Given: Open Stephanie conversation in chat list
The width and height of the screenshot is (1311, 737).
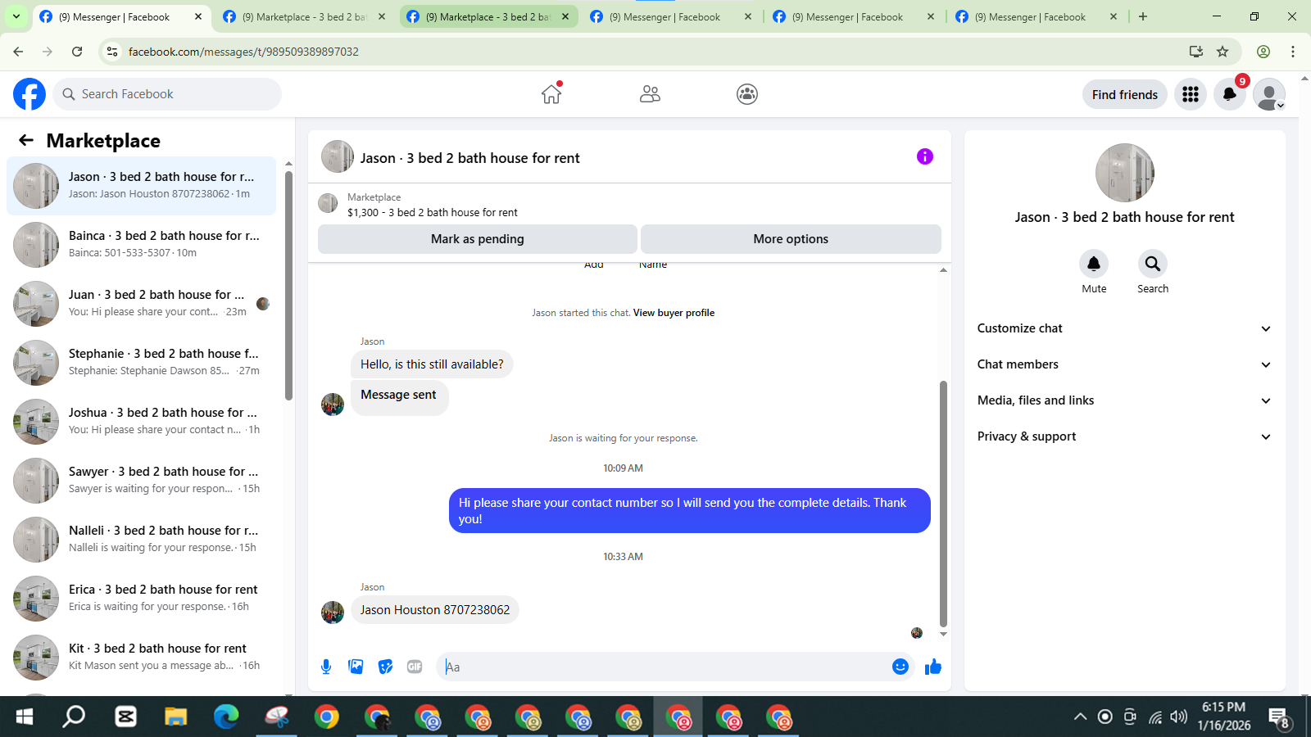Looking at the screenshot, I should tap(142, 363).
